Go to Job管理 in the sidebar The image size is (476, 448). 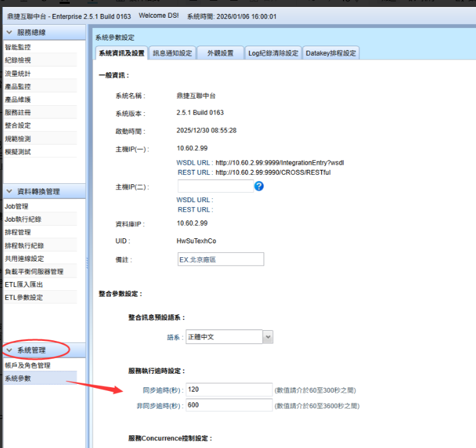[16, 206]
